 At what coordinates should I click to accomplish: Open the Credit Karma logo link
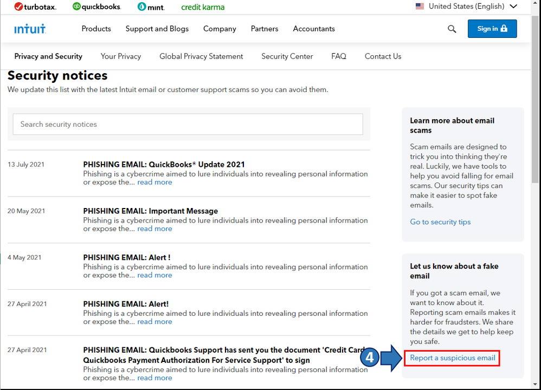(203, 7)
